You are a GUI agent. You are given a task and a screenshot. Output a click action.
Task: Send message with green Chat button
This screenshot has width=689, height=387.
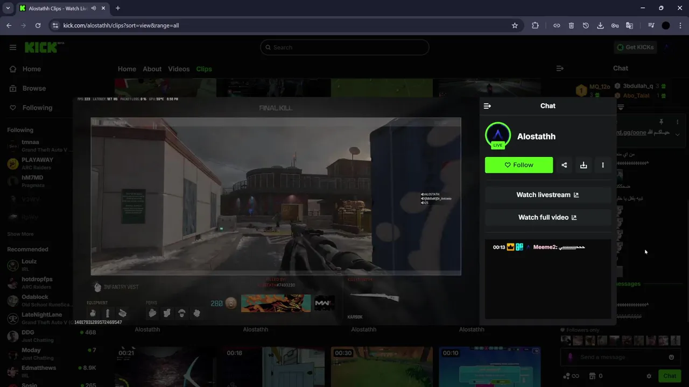[x=670, y=376]
